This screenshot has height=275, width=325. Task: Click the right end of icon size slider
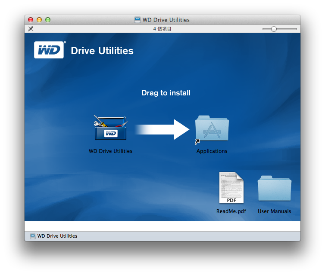296,29
